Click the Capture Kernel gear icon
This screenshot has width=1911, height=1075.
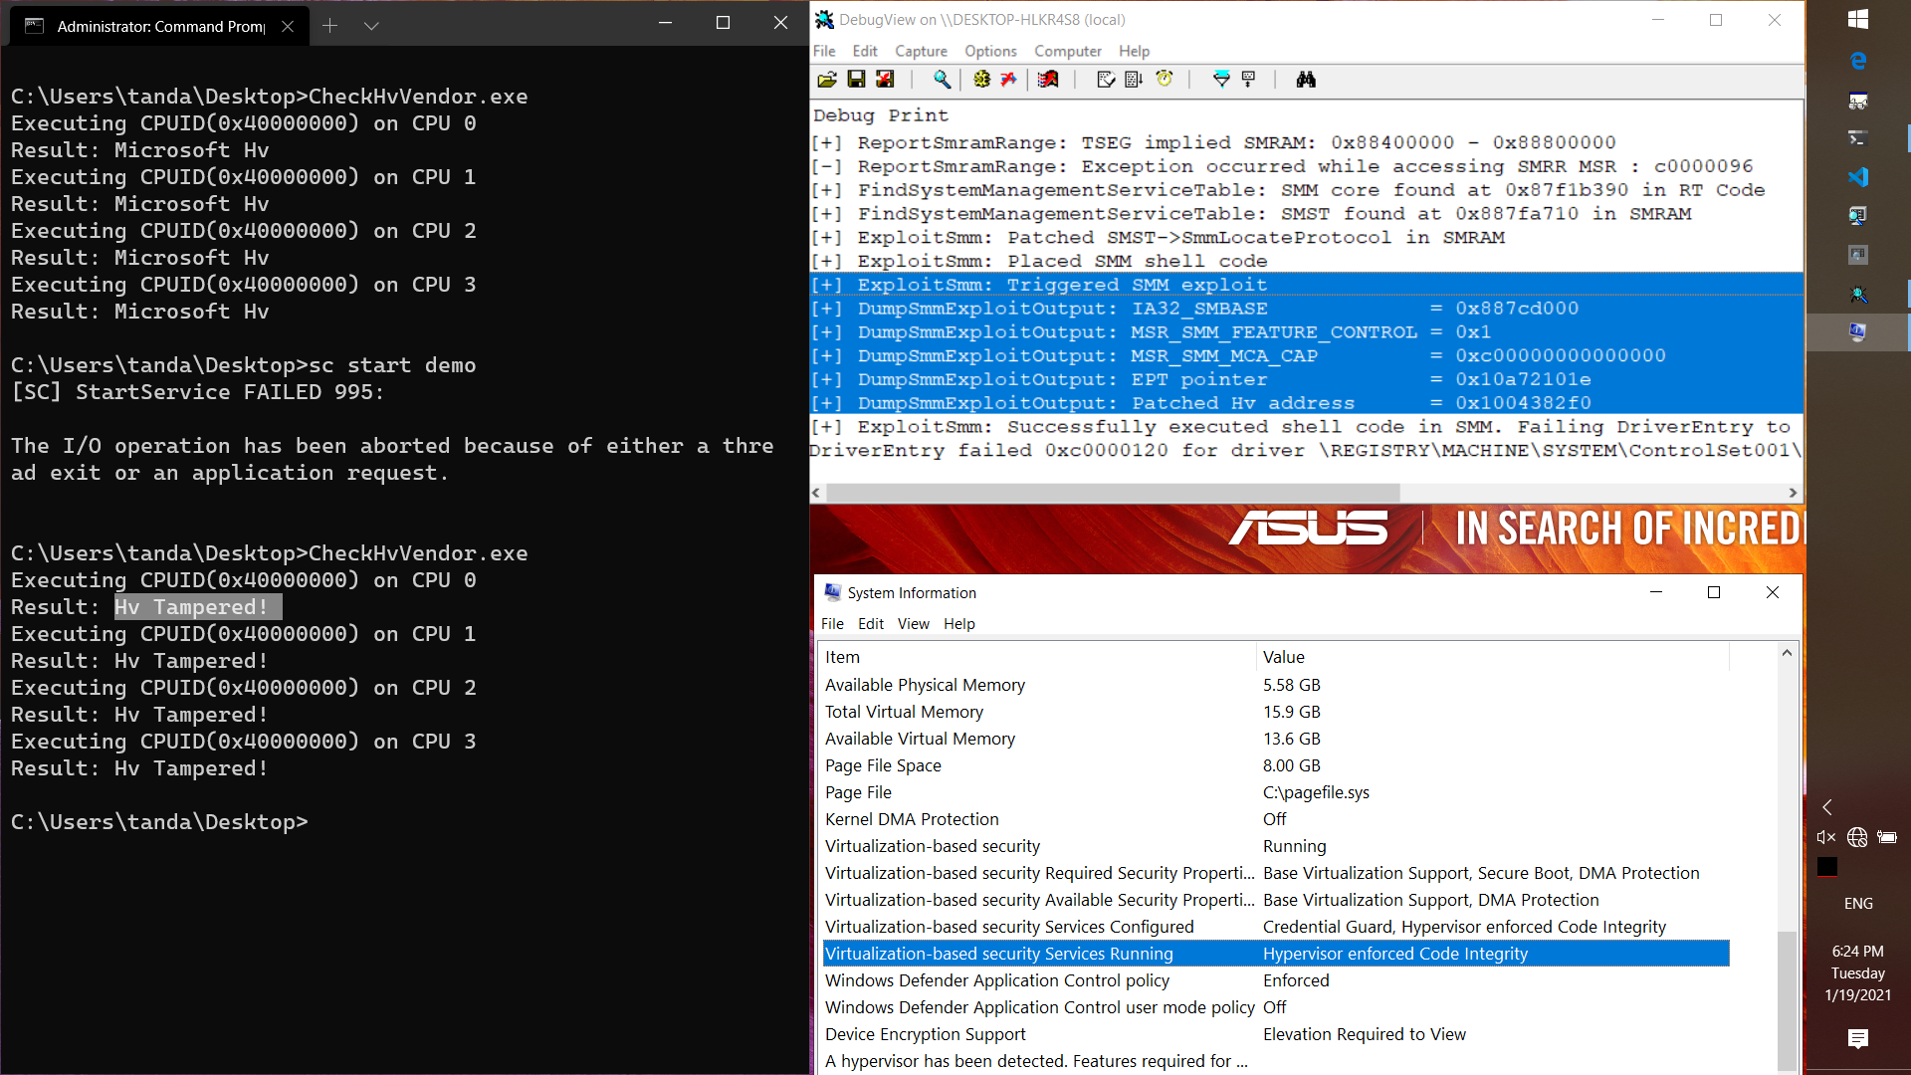tap(981, 80)
